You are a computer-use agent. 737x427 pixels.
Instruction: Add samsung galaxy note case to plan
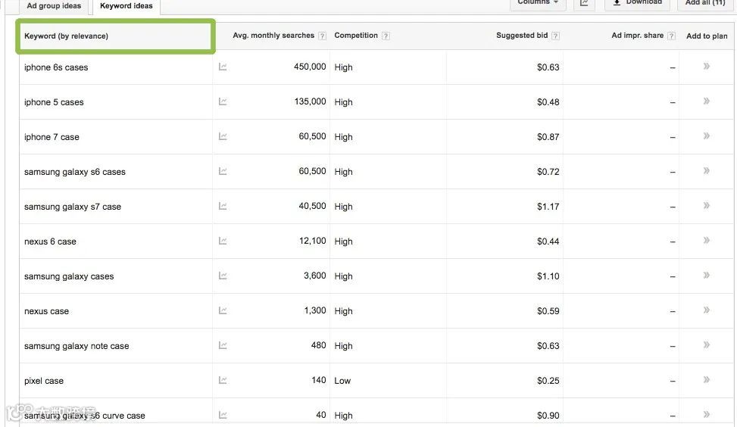point(707,344)
